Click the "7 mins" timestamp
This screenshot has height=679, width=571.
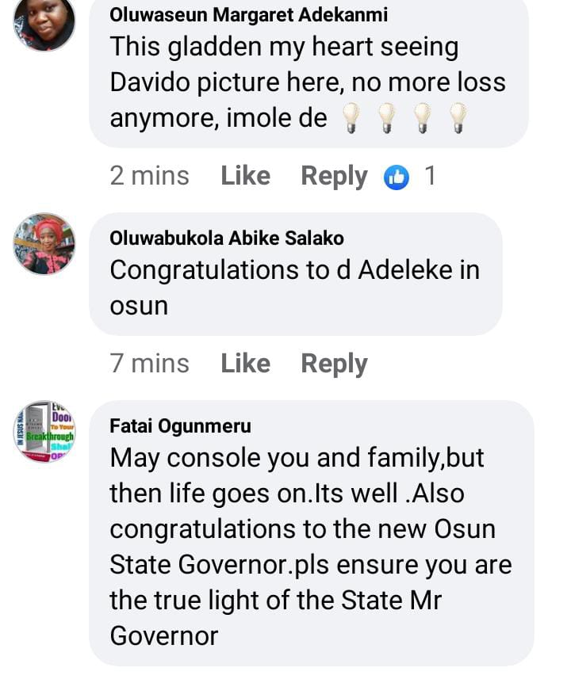149,364
